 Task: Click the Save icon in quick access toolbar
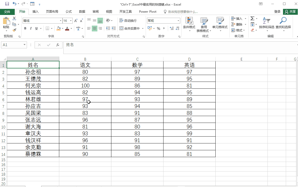coord(7,4)
